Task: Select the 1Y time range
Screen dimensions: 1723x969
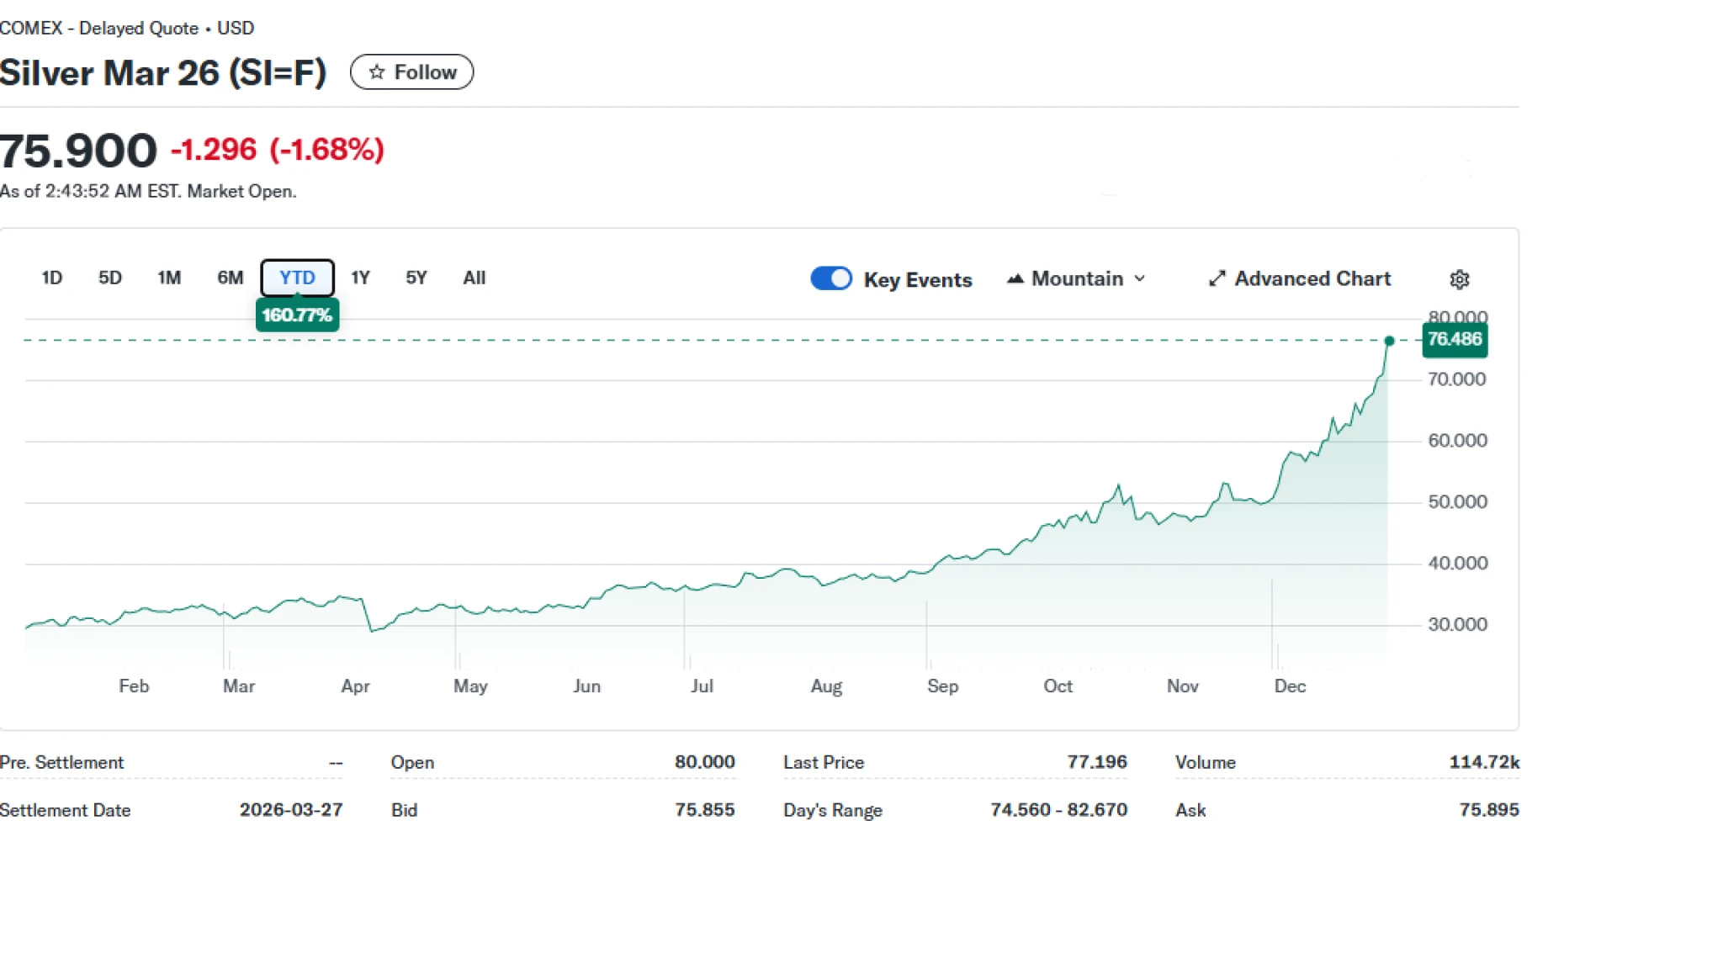Action: pos(360,278)
